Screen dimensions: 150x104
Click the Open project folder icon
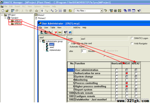[7, 11]
